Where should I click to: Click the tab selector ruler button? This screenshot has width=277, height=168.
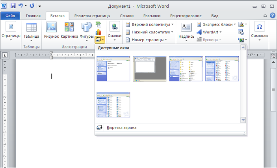[5, 55]
